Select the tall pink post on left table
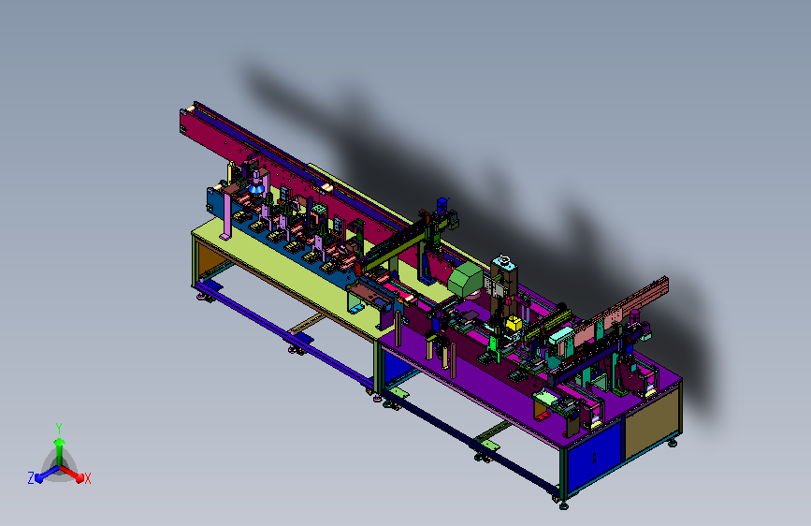 (x=226, y=213)
